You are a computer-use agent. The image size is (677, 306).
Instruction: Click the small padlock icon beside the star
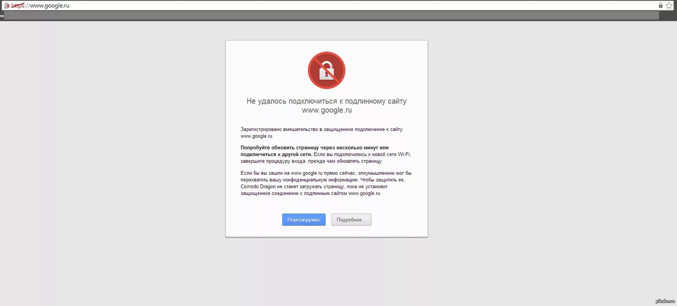tap(660, 5)
